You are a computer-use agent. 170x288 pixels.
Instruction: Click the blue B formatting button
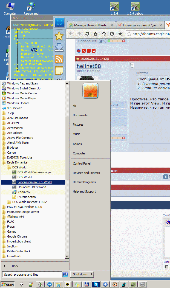[166, 177]
